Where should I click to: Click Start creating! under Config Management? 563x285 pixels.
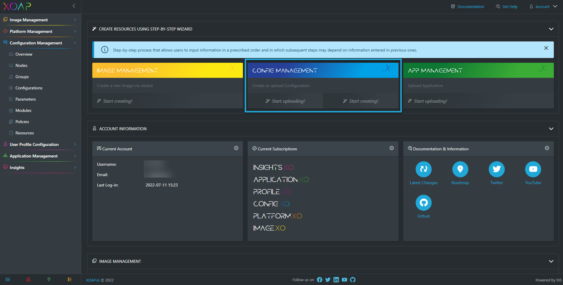(x=361, y=101)
